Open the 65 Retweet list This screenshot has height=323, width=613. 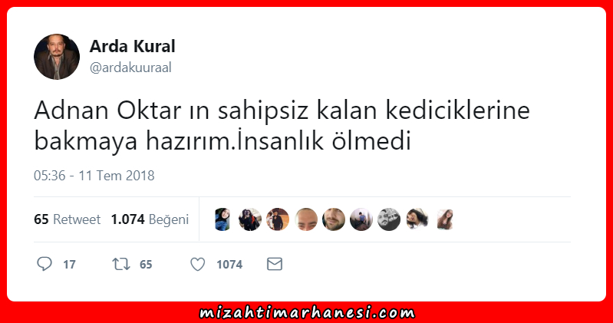click(x=68, y=219)
